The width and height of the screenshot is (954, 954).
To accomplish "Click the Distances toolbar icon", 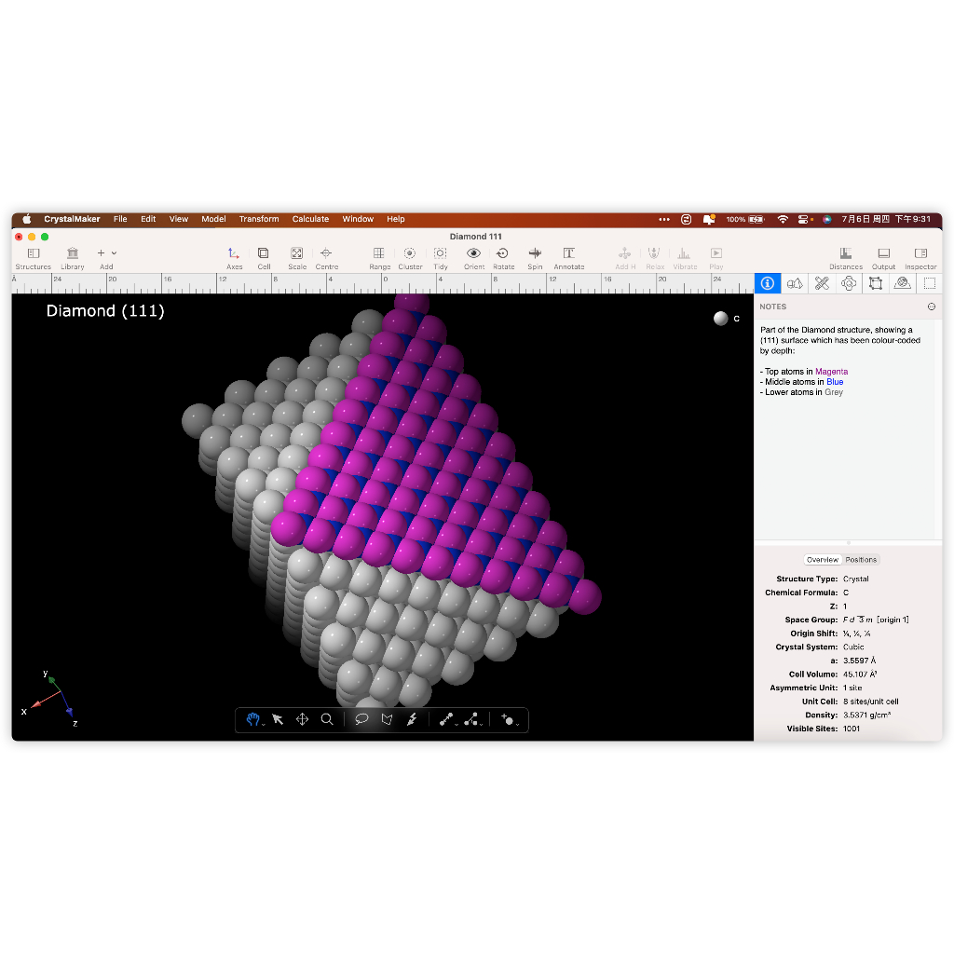I will tap(845, 253).
